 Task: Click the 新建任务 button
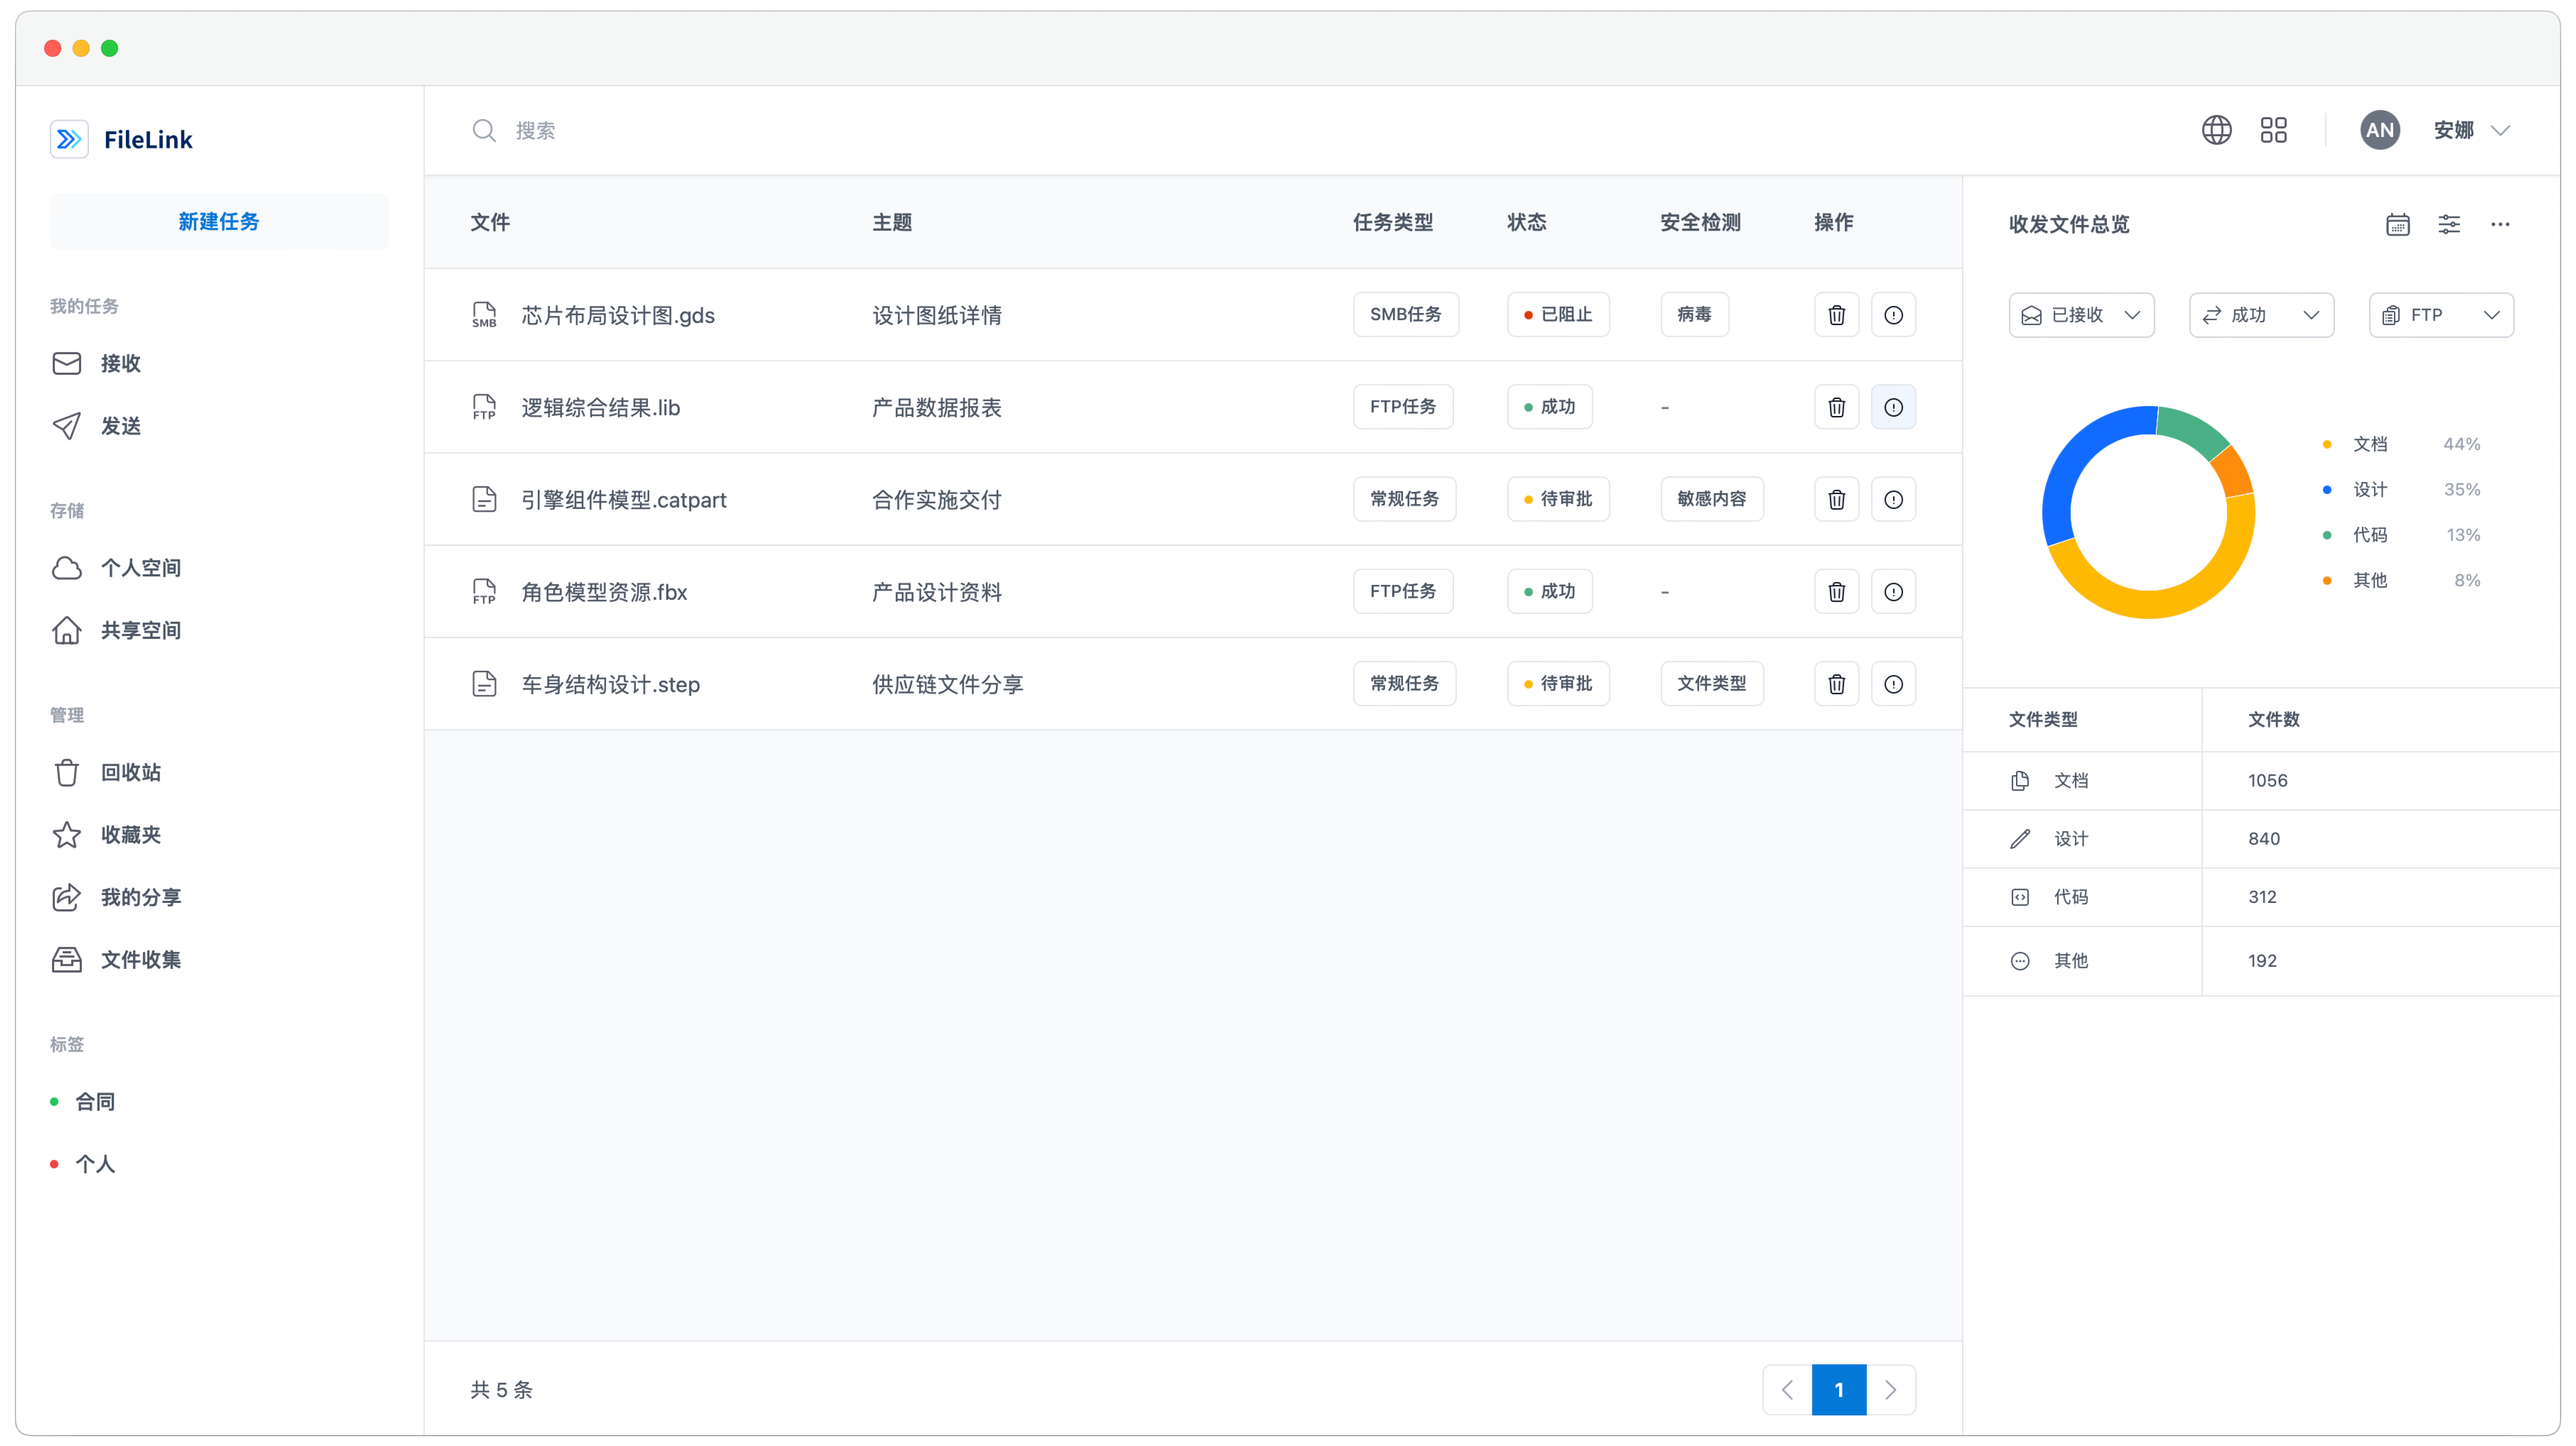pos(219,221)
